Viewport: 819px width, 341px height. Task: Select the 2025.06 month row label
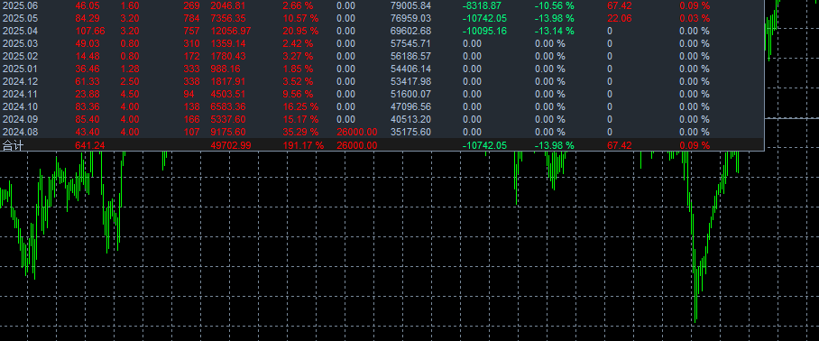coord(21,5)
